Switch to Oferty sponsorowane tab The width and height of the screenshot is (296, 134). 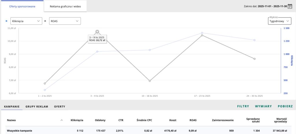[22, 6]
